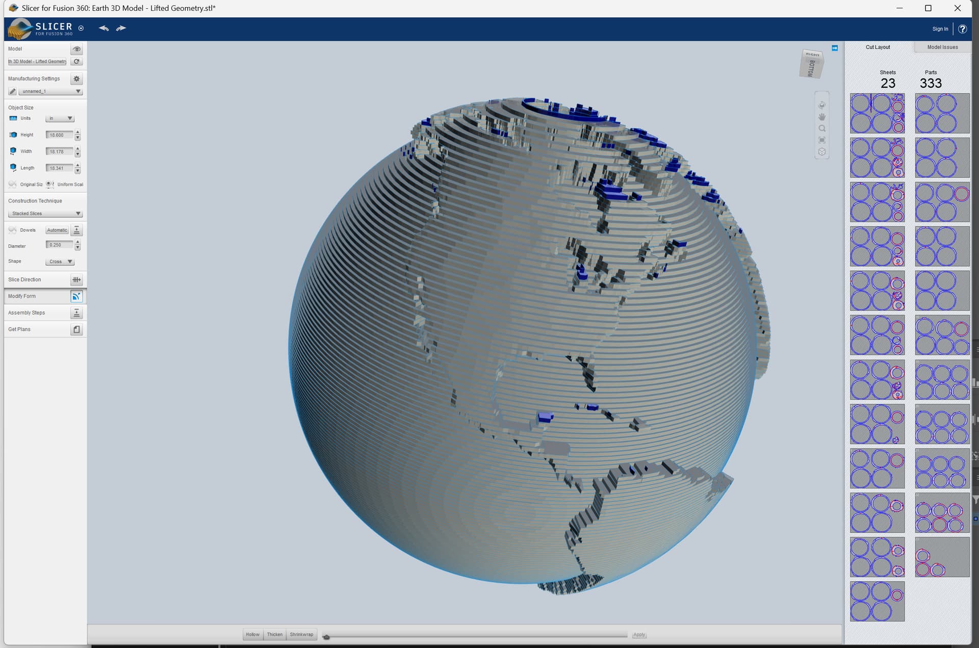Click the Shrinkwrap button
The width and height of the screenshot is (979, 648).
pyautogui.click(x=301, y=634)
